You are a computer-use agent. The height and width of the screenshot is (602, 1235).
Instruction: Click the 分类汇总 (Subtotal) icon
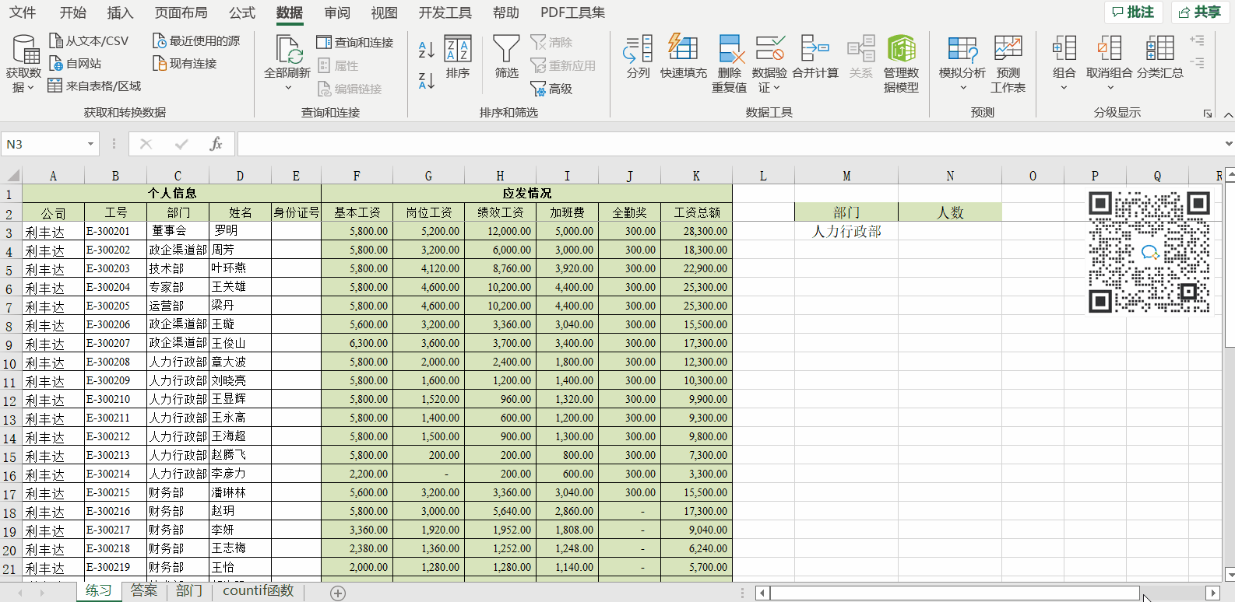[1159, 50]
